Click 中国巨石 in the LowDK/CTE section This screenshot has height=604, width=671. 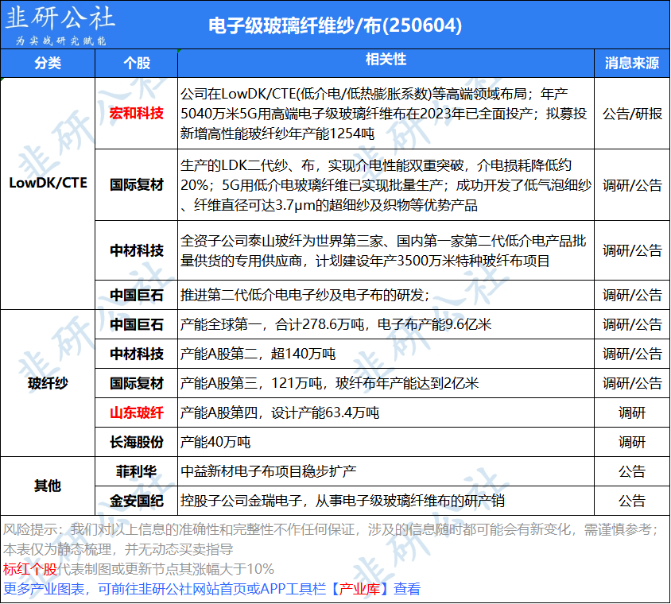tap(137, 295)
